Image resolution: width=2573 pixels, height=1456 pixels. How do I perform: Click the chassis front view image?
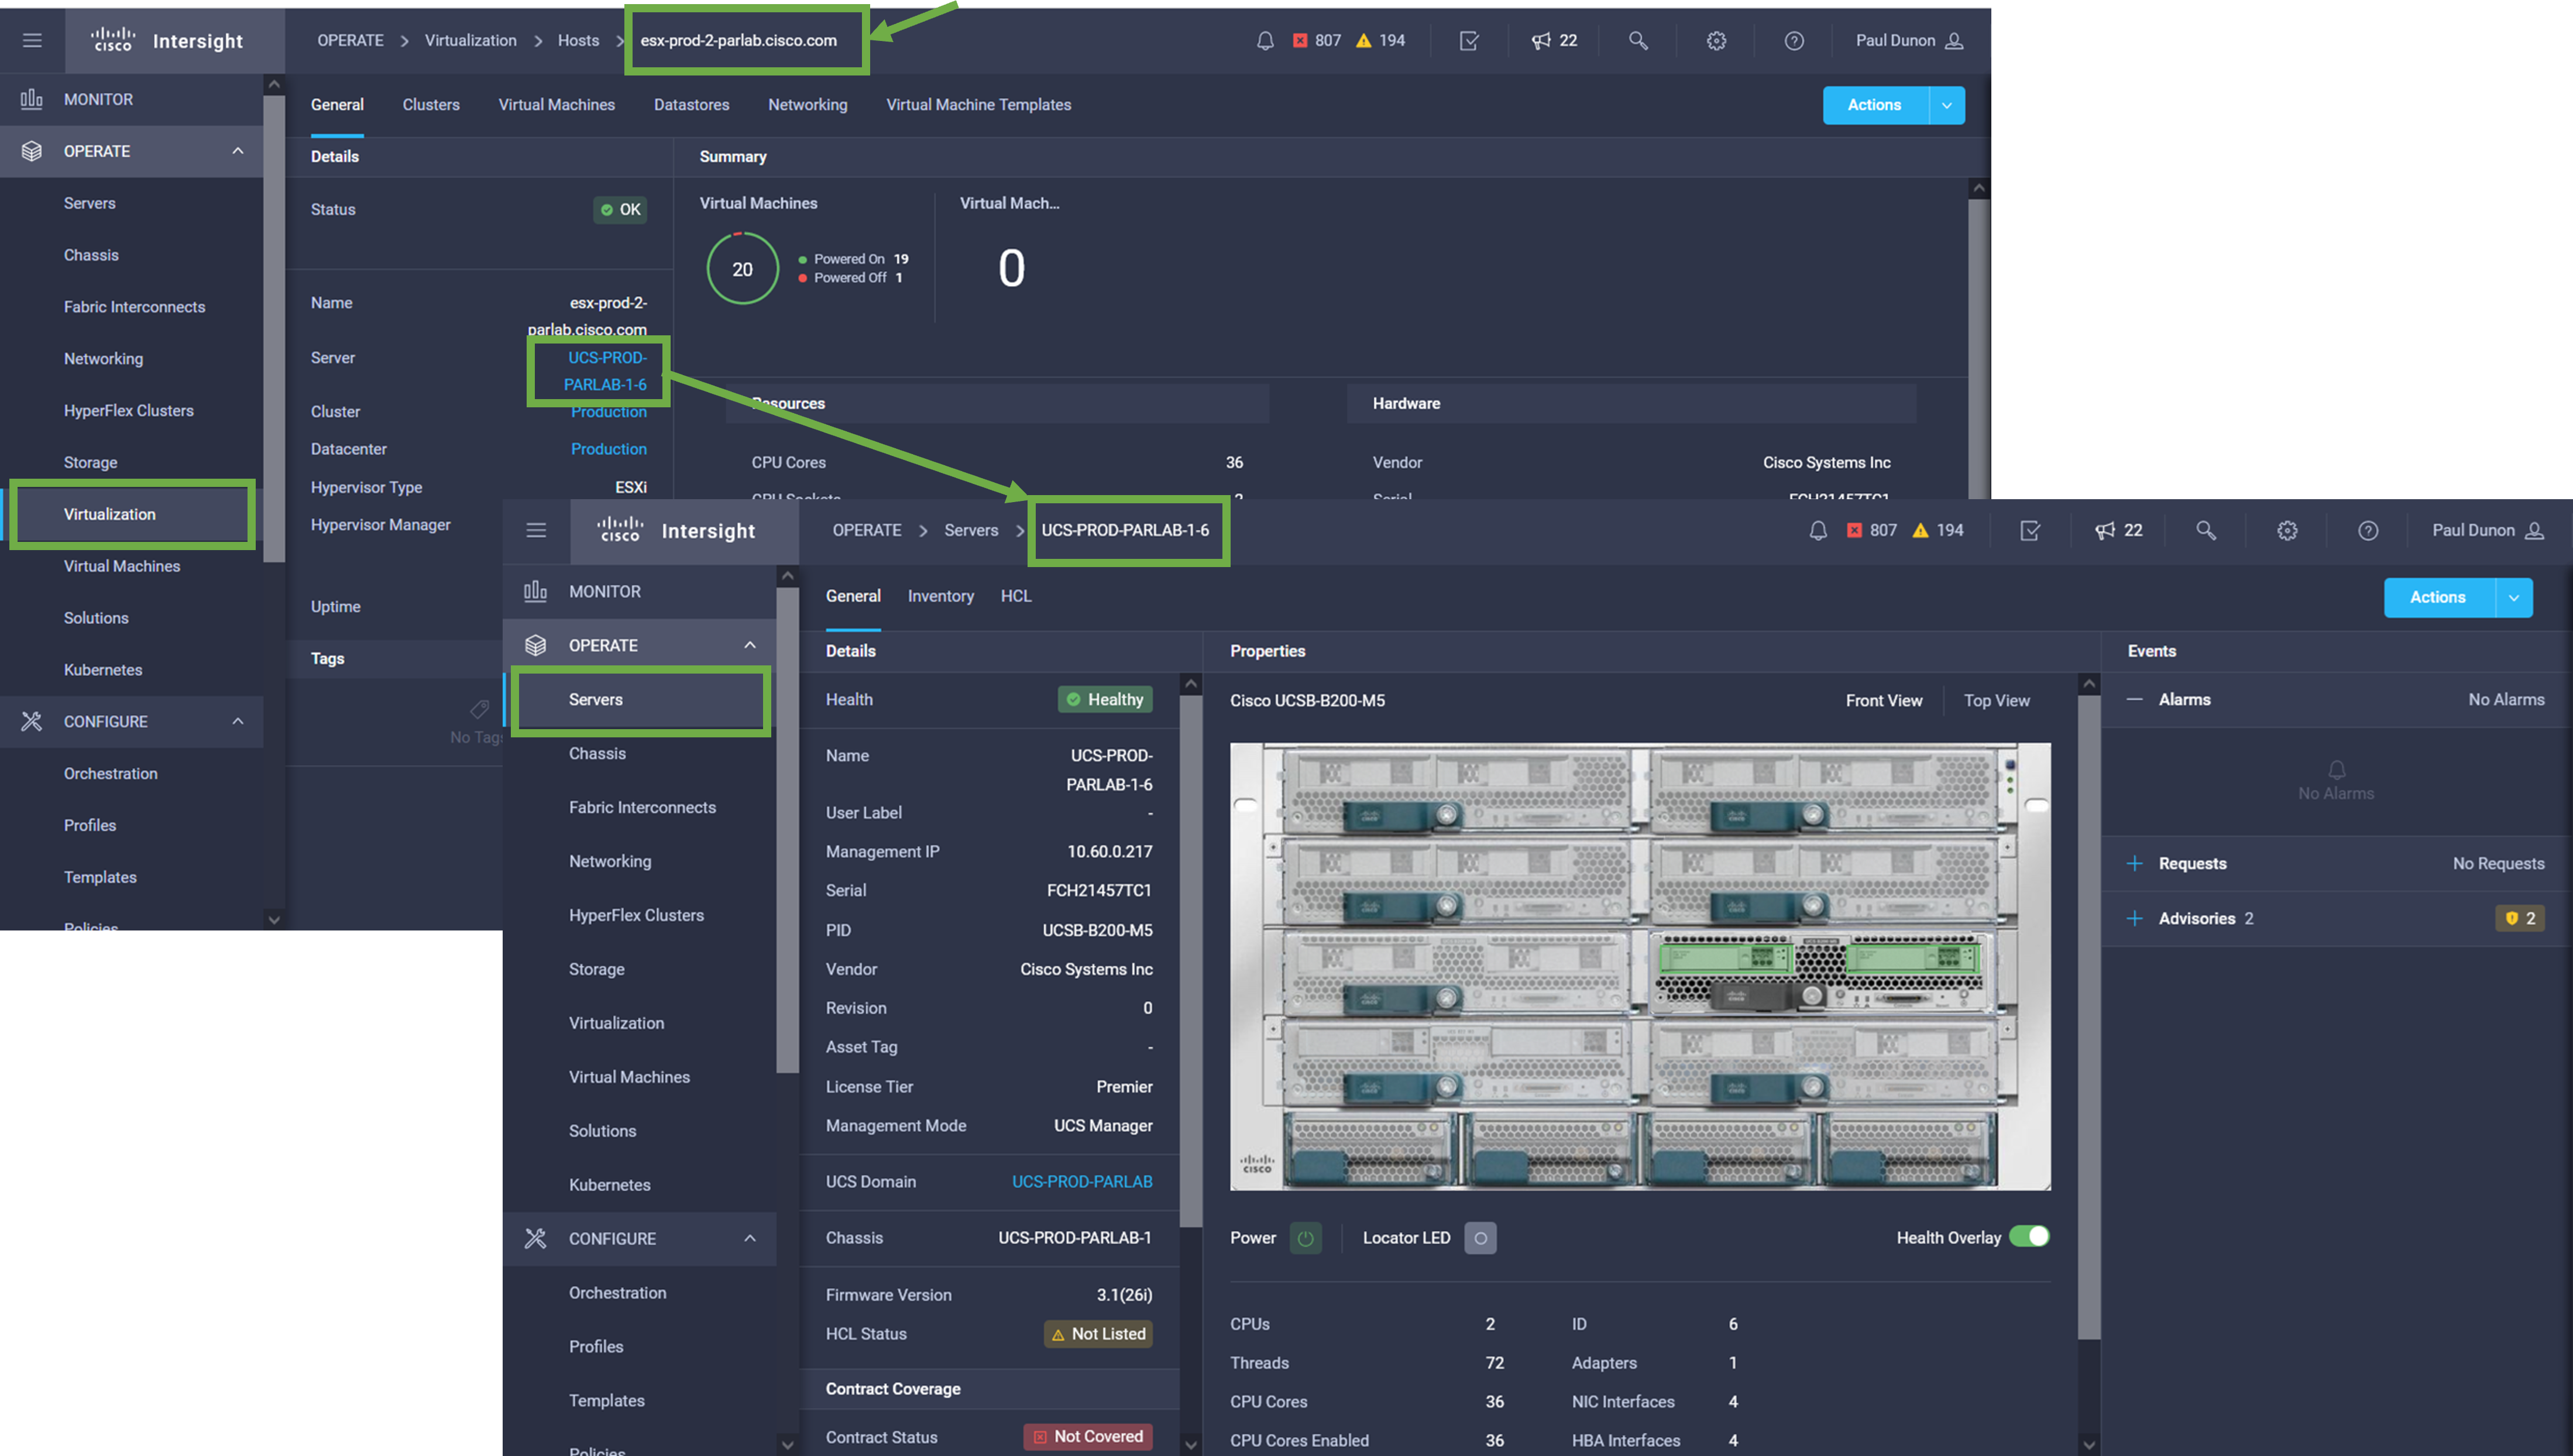coord(1640,966)
